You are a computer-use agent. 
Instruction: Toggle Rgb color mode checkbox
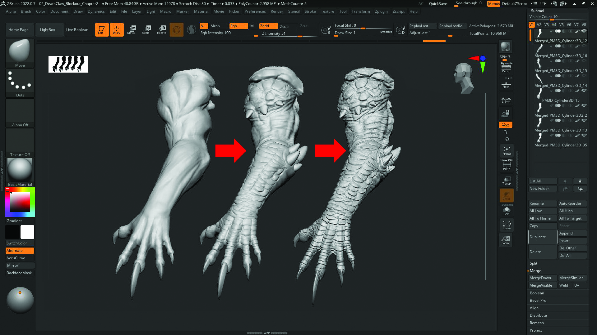pos(238,26)
